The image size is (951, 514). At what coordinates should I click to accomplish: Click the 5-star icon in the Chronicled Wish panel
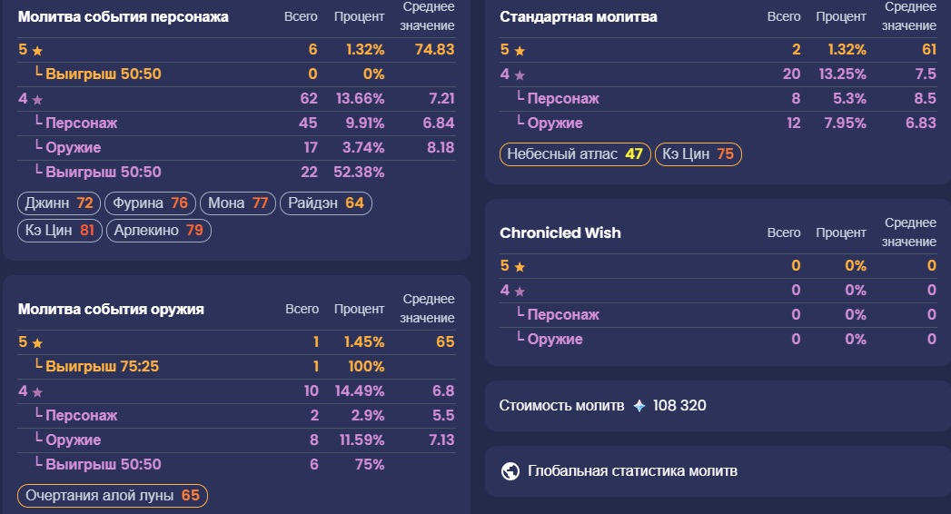point(520,267)
